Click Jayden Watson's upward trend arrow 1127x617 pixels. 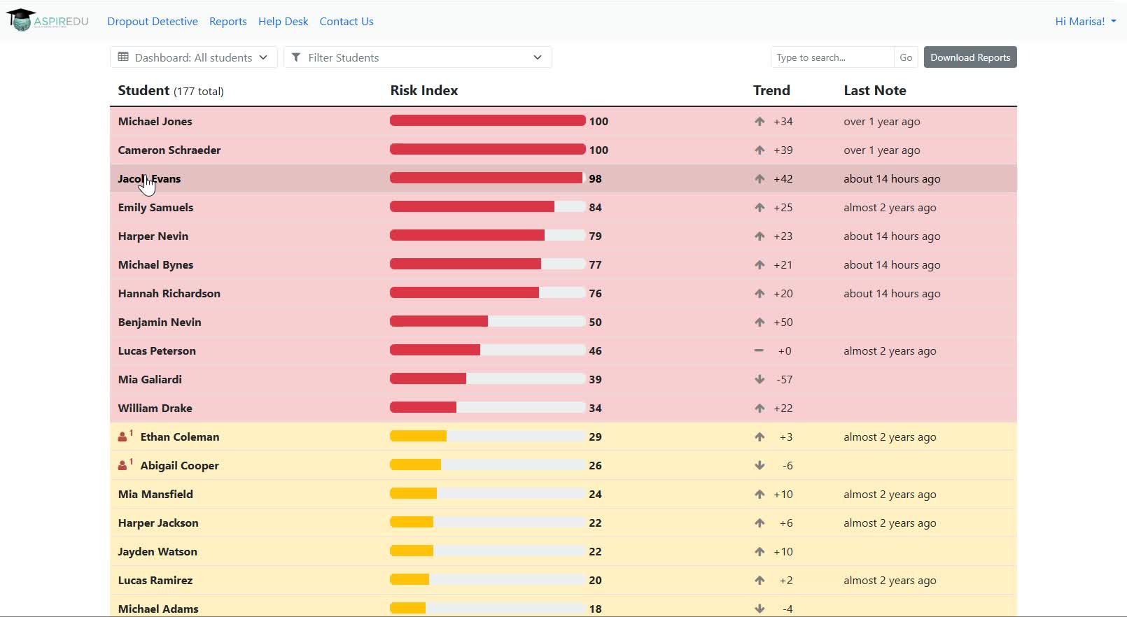click(x=759, y=552)
